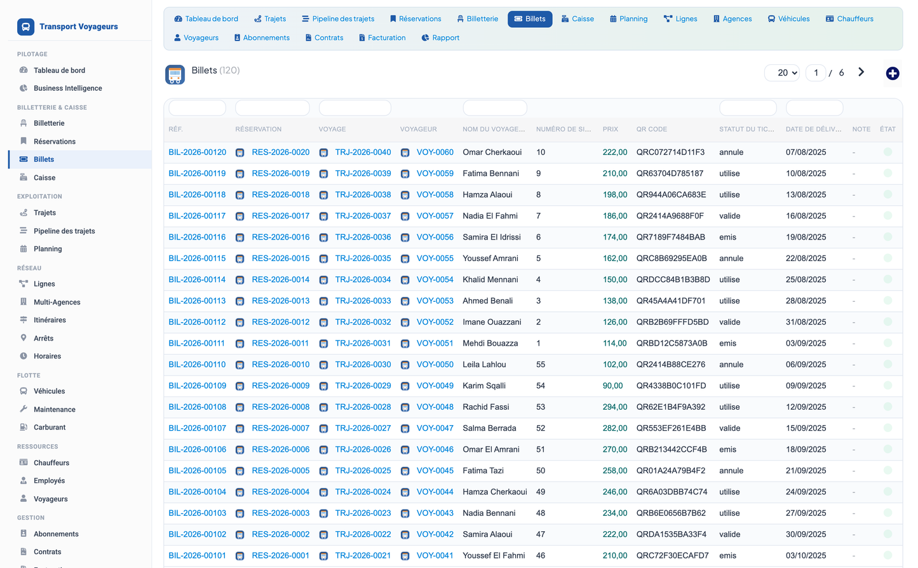Switch to the Caisse top tab
The image size is (918, 568).
coord(577,19)
